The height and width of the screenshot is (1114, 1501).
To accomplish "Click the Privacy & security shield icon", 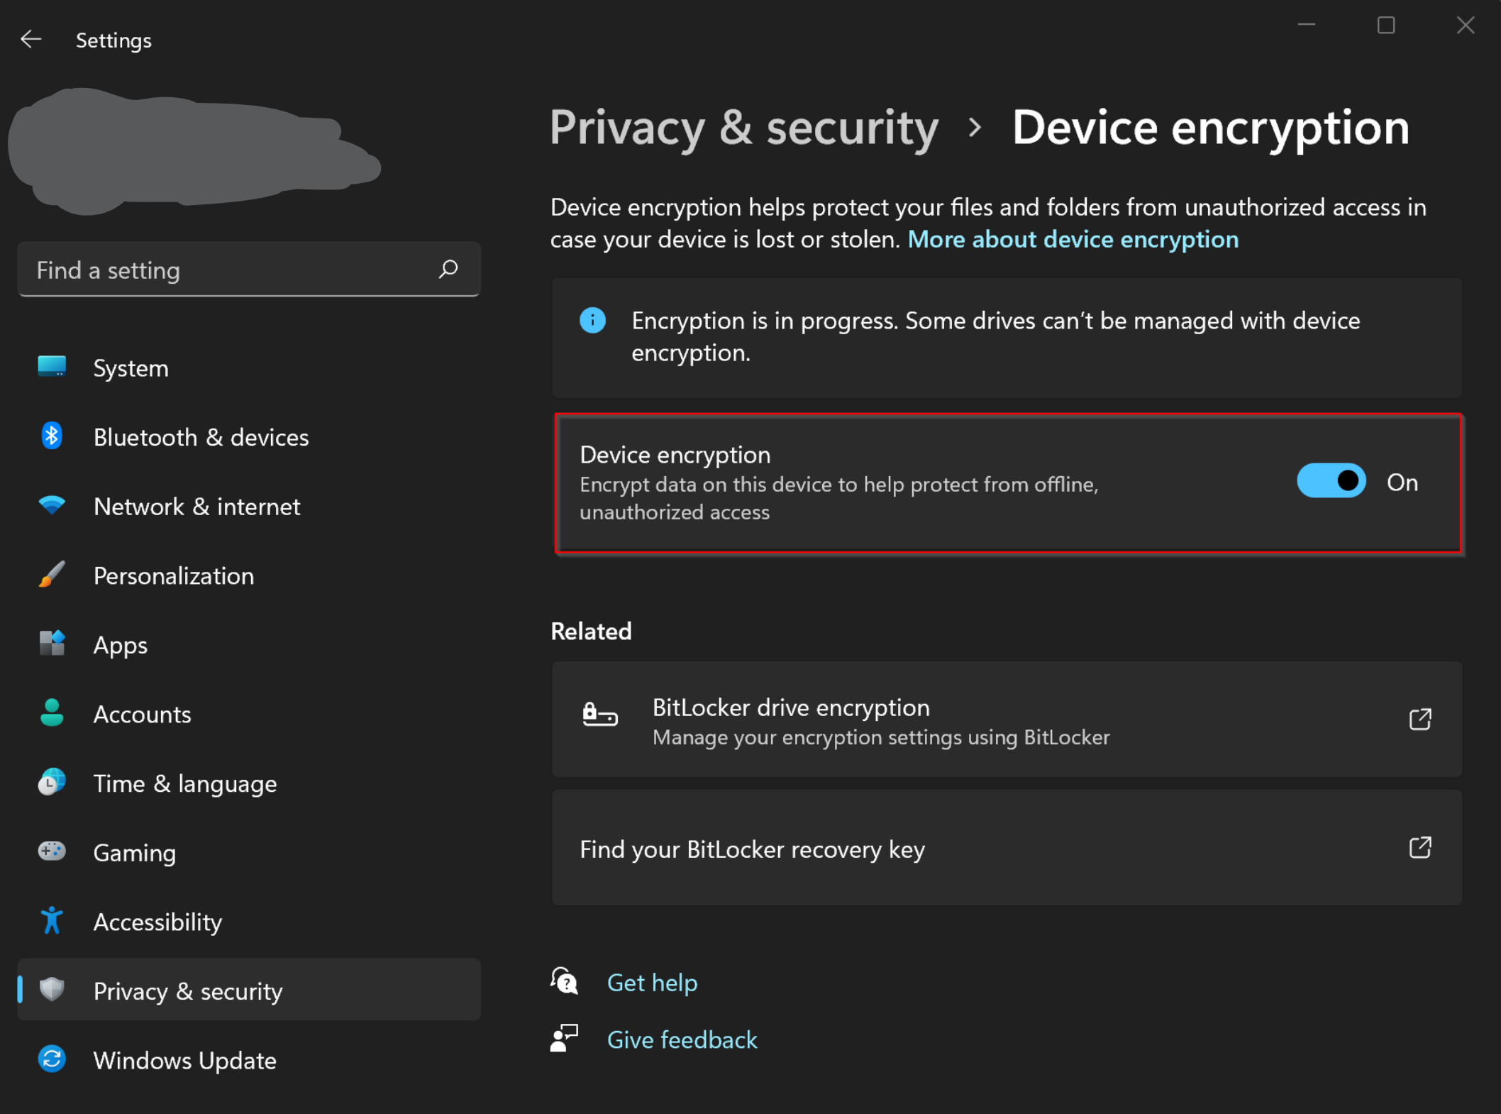I will (x=52, y=989).
